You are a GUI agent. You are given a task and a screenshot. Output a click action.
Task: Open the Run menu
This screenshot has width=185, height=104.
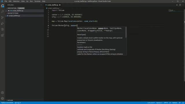click(x=31, y=1)
